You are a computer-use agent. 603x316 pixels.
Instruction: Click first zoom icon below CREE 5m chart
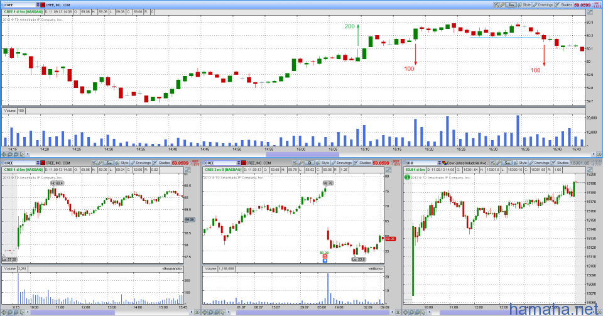coord(4,312)
